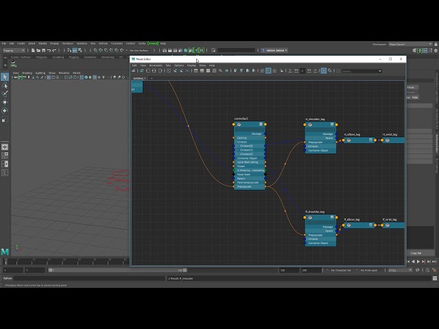The width and height of the screenshot is (439, 329).
Task: Toggle the highlighted grid display icon in Node Editor
Action: [x=268, y=71]
